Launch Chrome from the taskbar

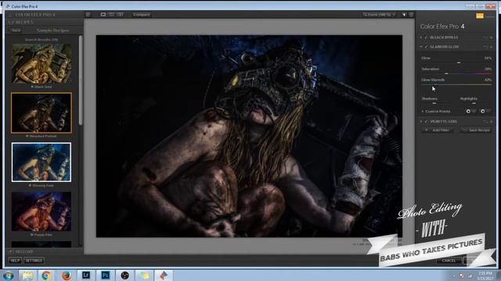coord(46,276)
